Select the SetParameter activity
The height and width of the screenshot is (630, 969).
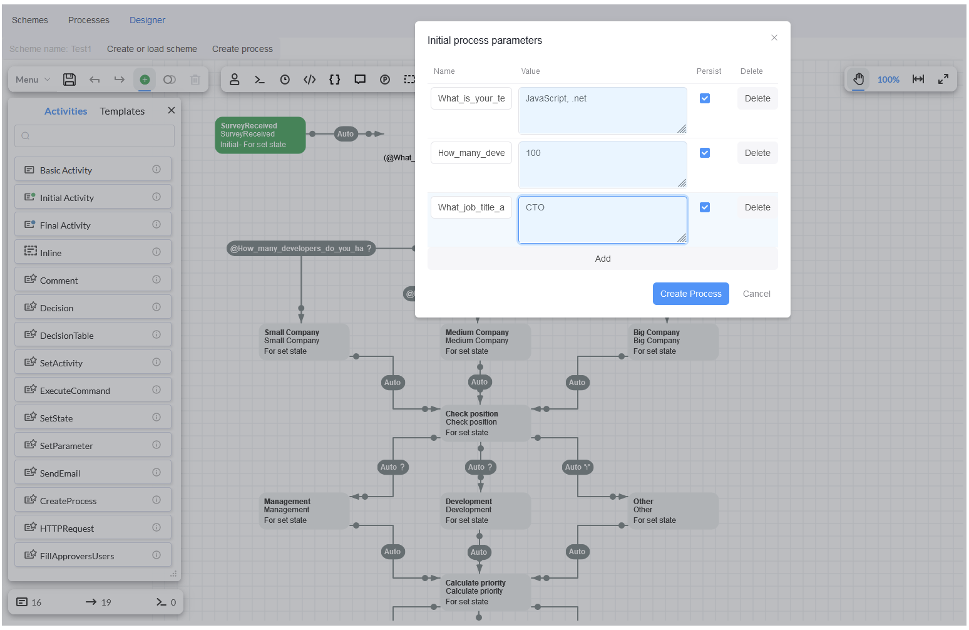coord(93,445)
